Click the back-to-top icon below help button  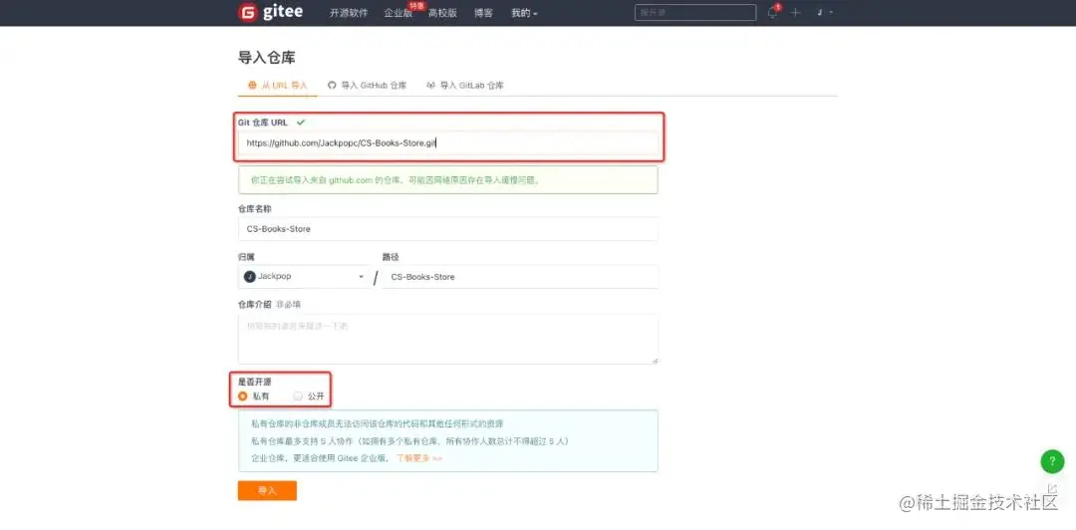1052,489
